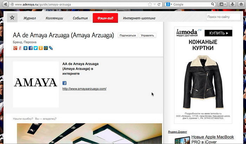246x144 pixels.
Task: Click the magnifier icon in the Google search box
Action: pos(212,4)
